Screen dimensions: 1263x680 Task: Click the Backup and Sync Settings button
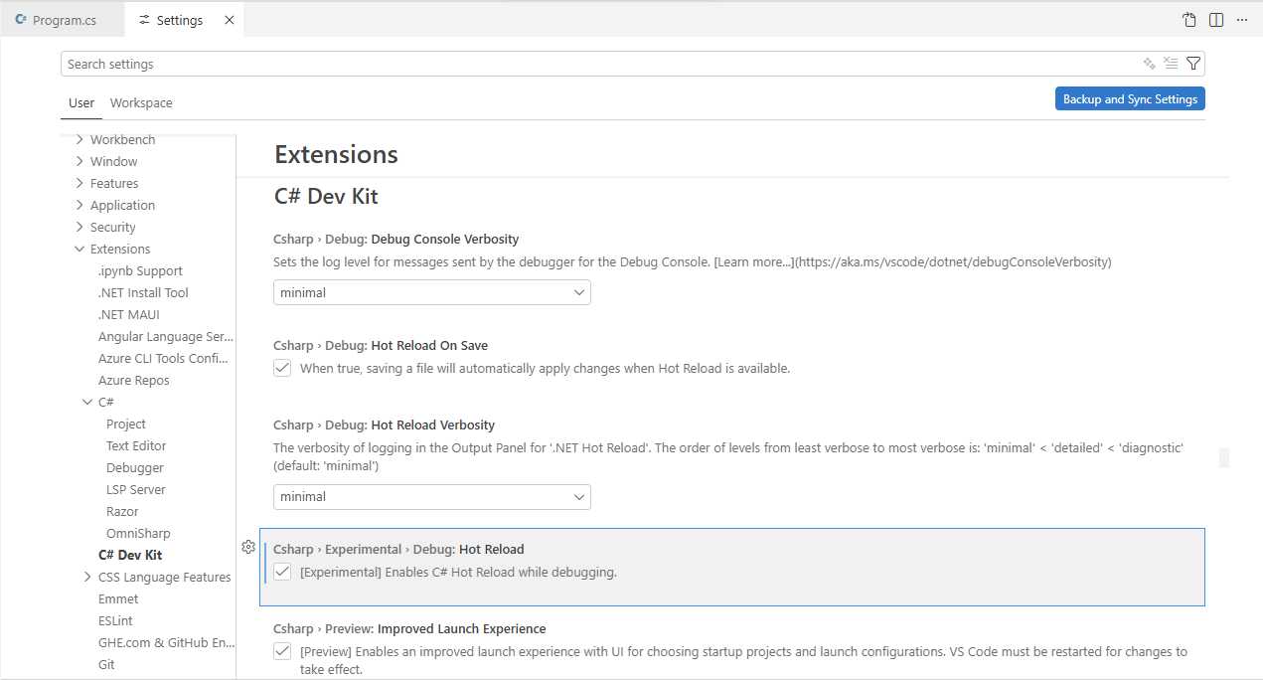pyautogui.click(x=1130, y=98)
